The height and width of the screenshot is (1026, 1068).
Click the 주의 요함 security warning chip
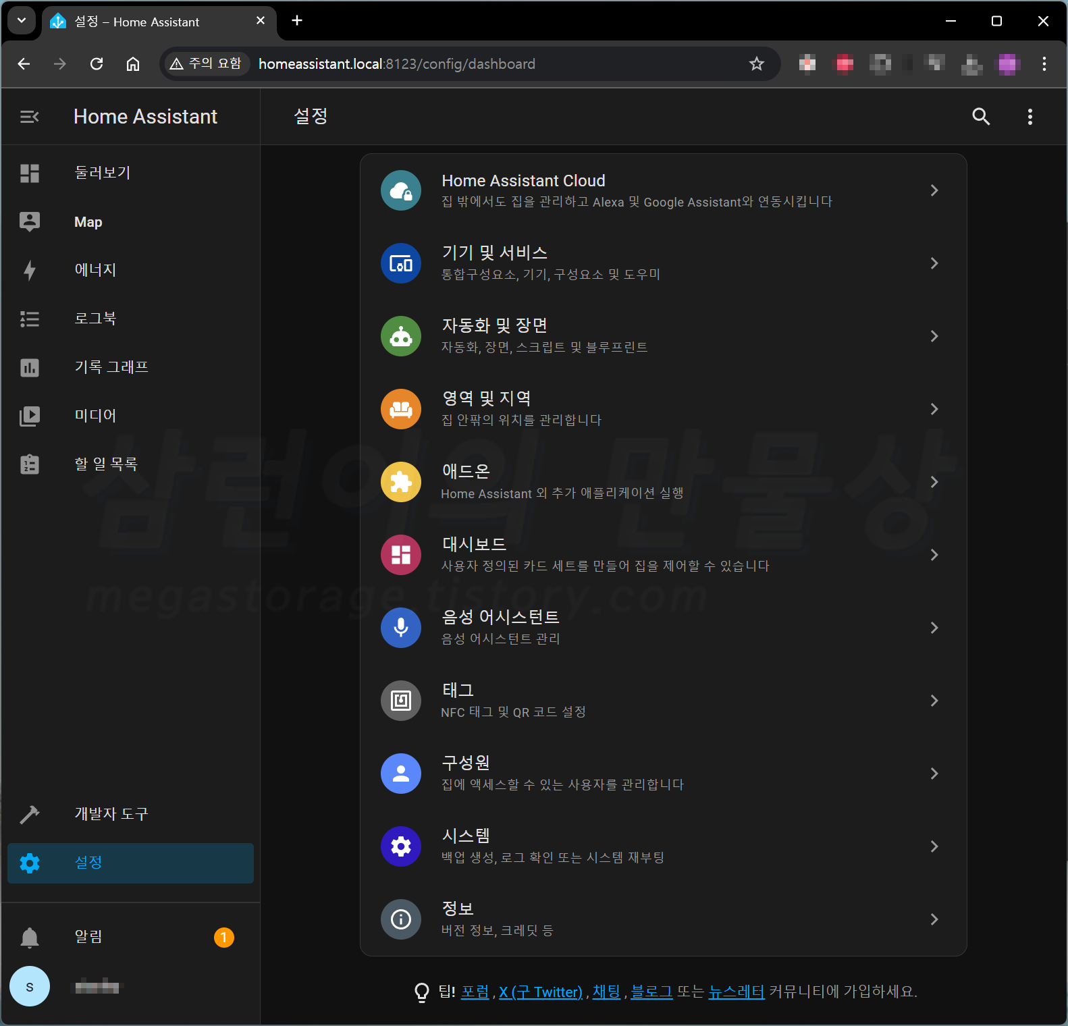(x=206, y=64)
